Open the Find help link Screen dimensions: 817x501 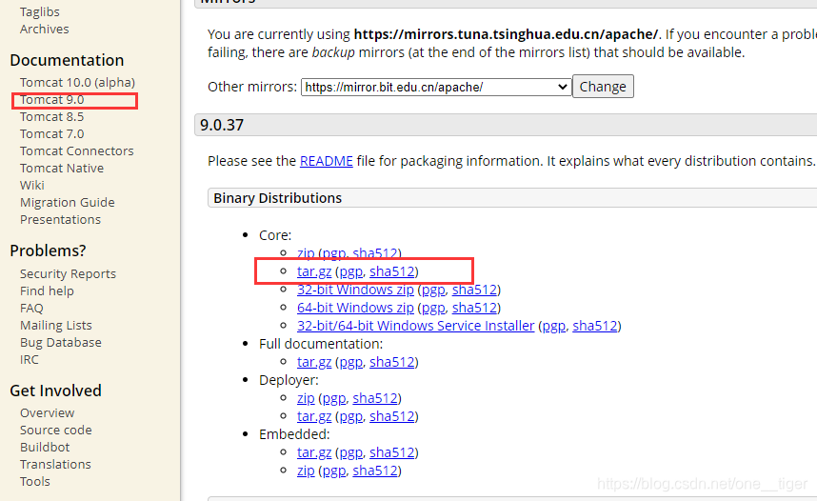point(47,291)
